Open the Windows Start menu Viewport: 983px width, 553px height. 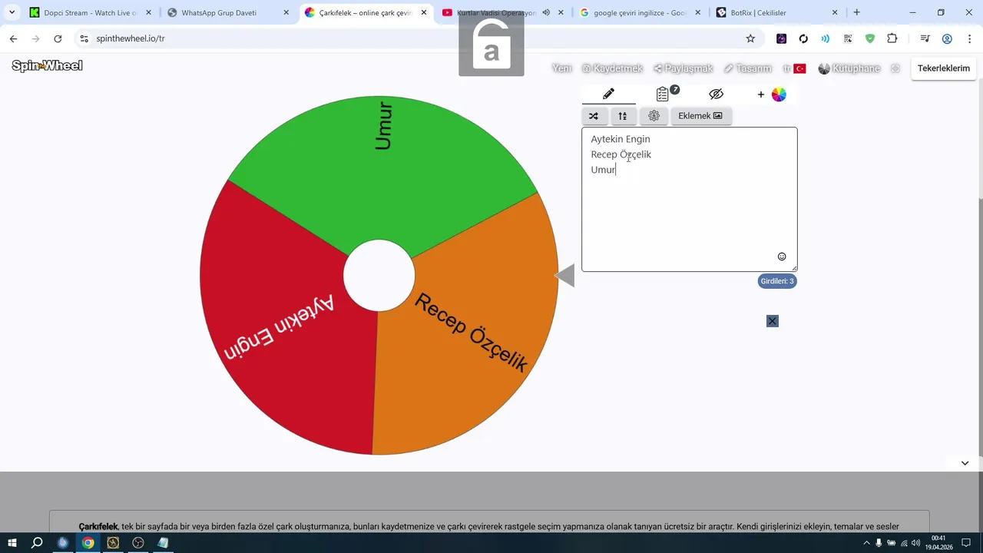point(12,543)
